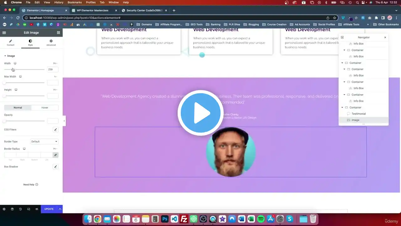Close the Navigator panel
Screen dimensions: 401x226
pos(385,37)
